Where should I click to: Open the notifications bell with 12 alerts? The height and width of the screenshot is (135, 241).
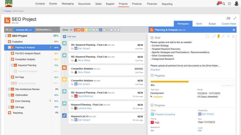(218, 4)
